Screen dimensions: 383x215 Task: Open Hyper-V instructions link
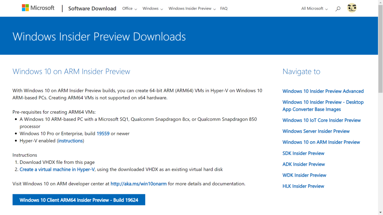[x=71, y=141]
